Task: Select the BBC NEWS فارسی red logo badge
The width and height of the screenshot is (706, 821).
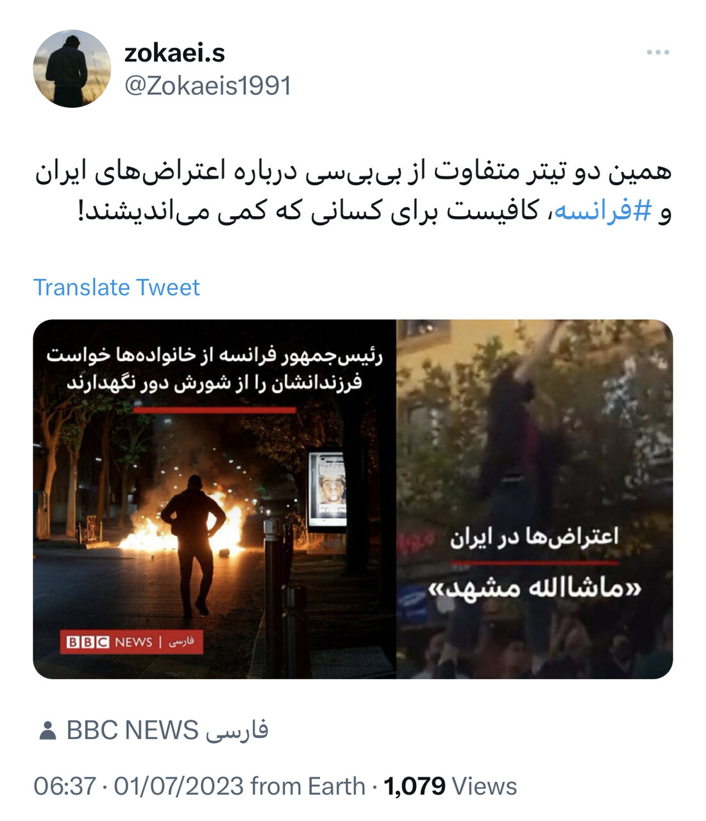Action: pyautogui.click(x=131, y=642)
